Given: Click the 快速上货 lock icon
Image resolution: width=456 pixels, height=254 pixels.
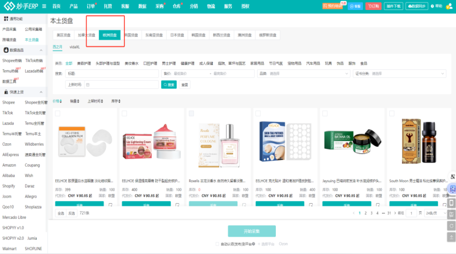Looking at the screenshot, I should coord(6,92).
